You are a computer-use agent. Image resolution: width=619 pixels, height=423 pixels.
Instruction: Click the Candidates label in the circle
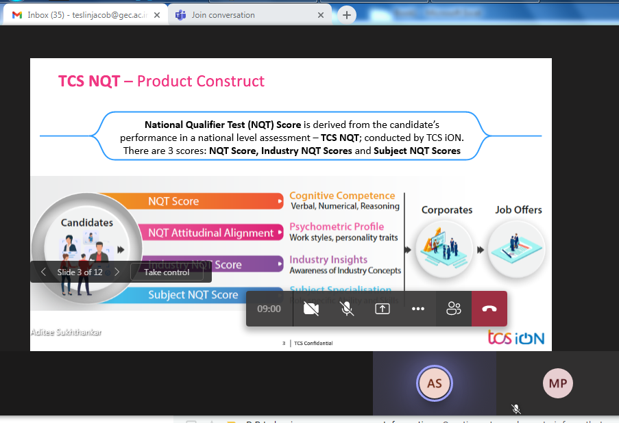(x=87, y=222)
